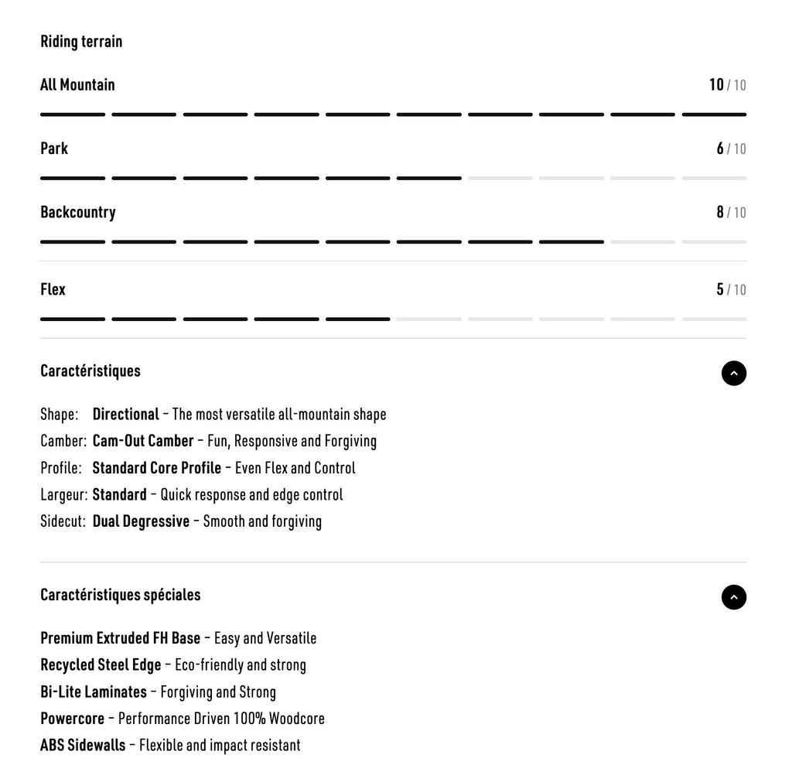Collapse the Caractéristiques section chevron
Viewport: 792px width, 782px height.
tap(733, 373)
